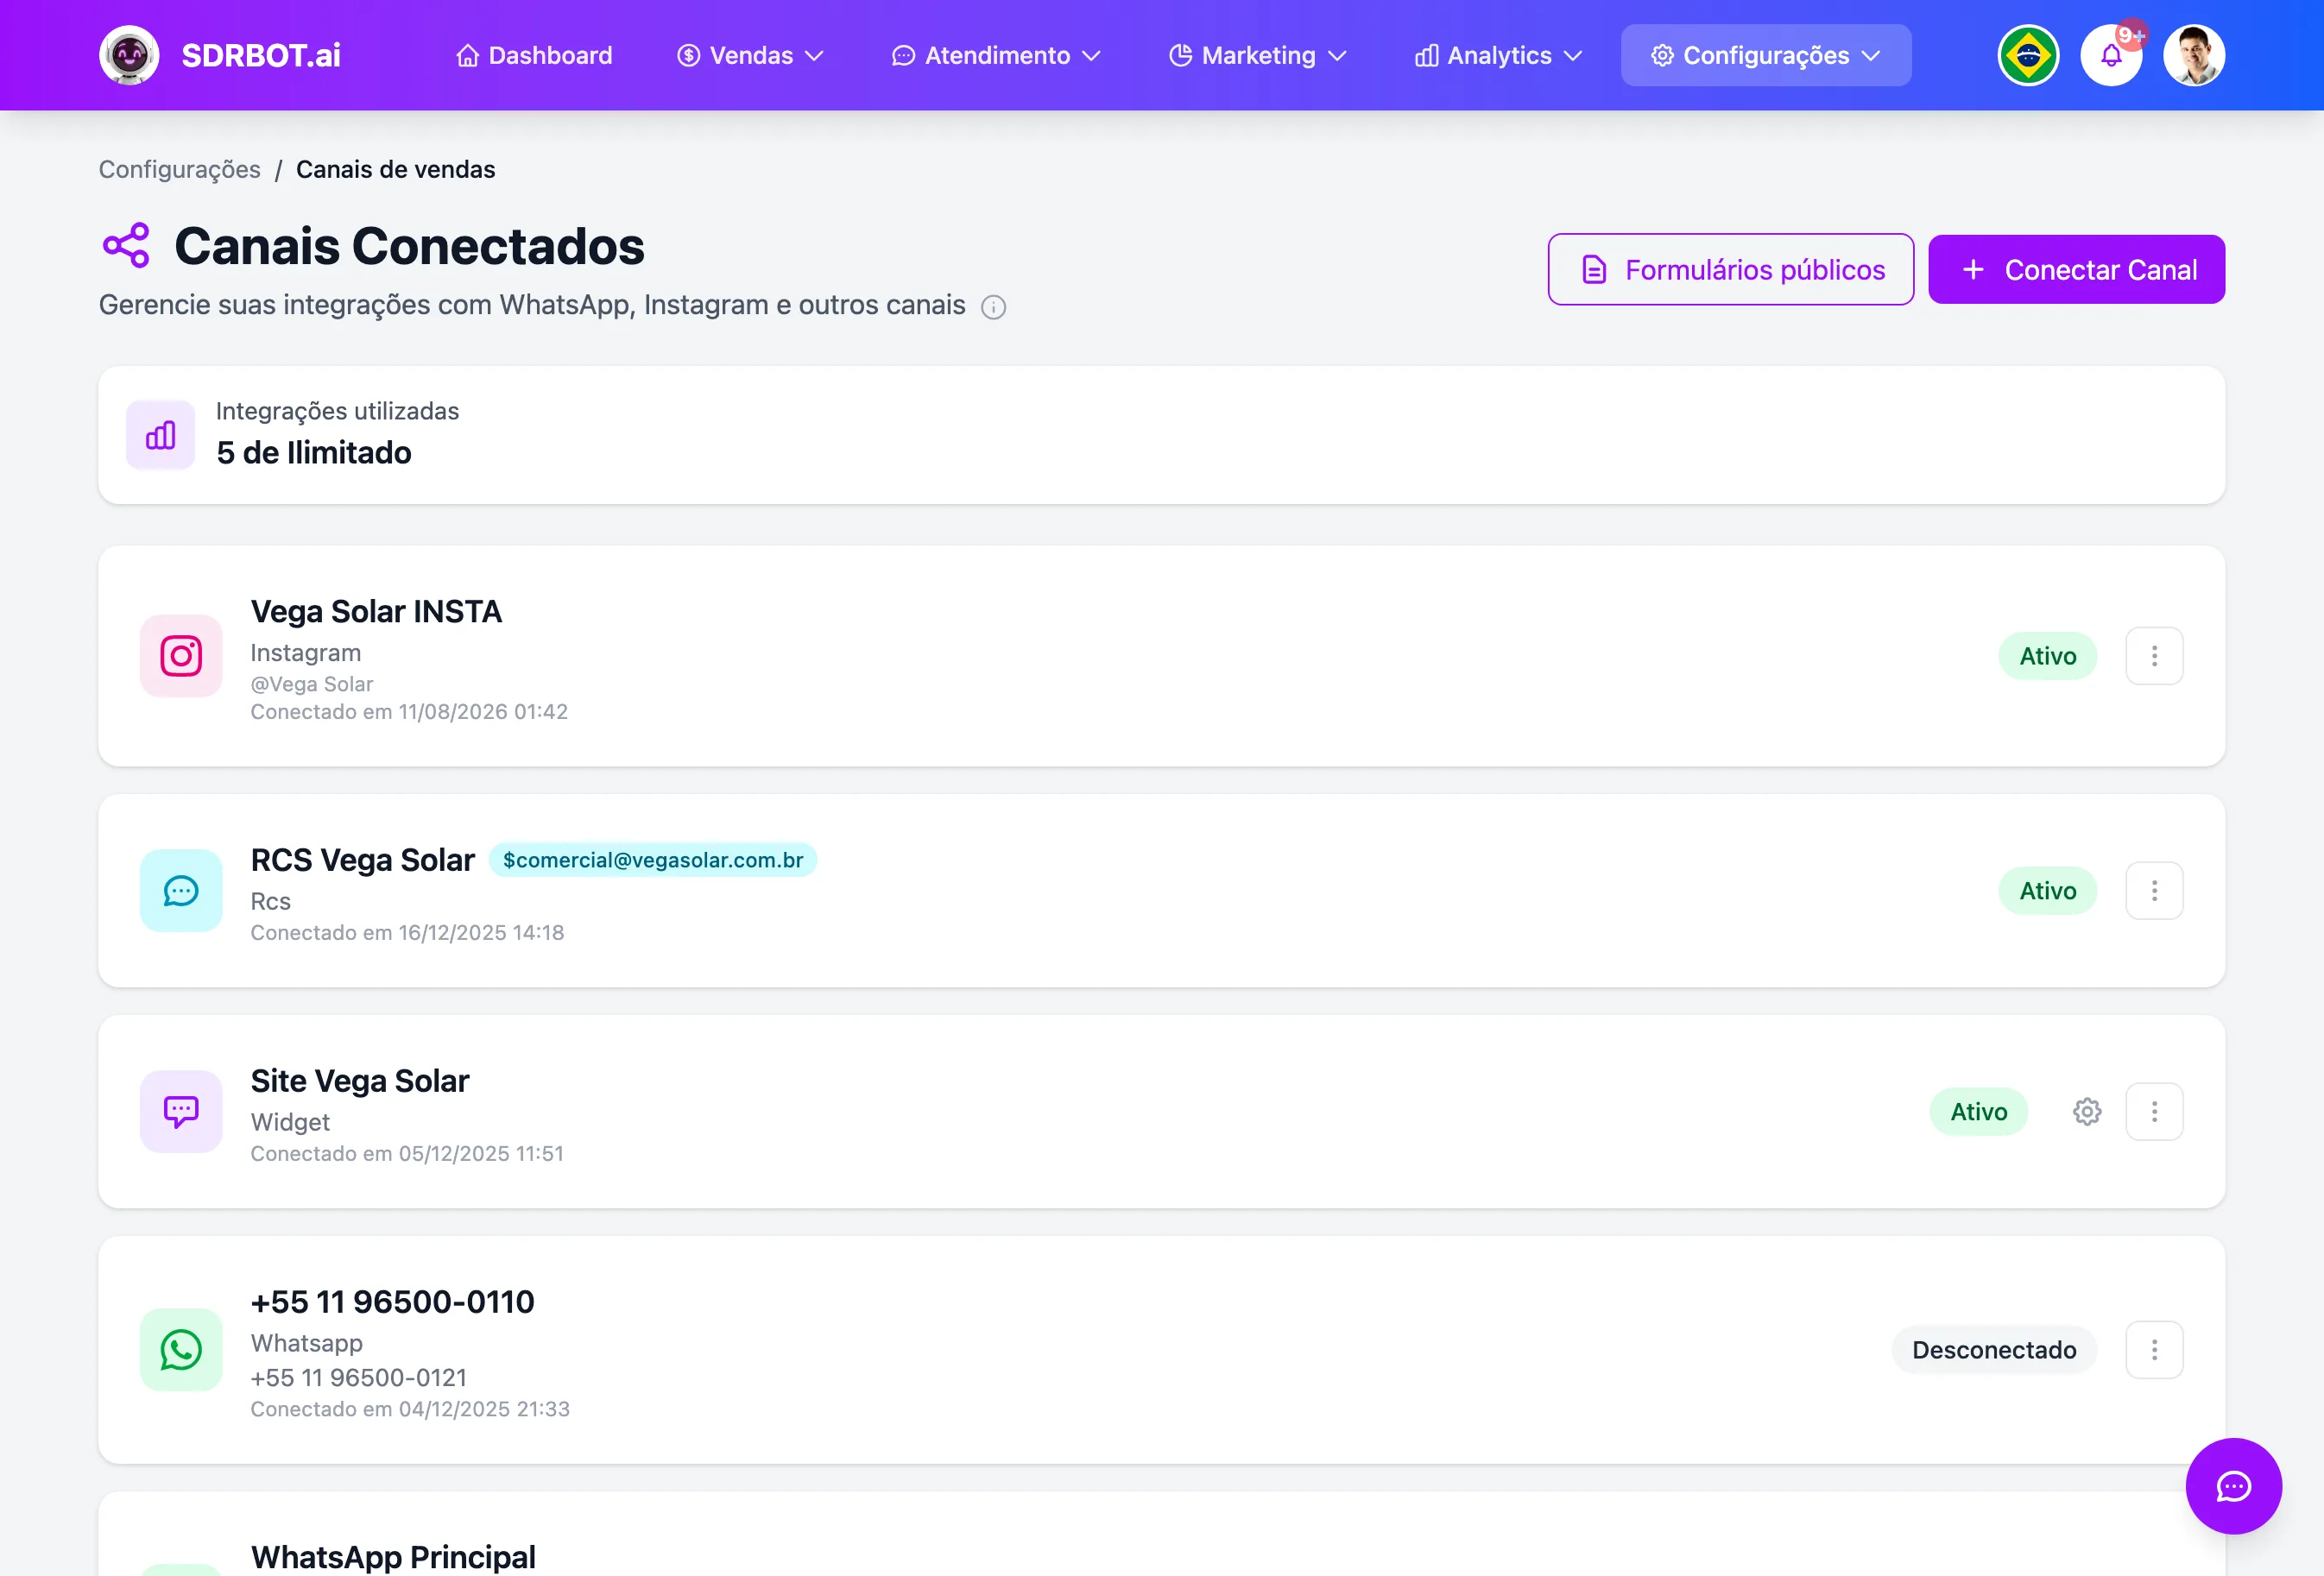Click the Ativo badge for RCS Vega Solar
Screen dimensions: 2324x1576
click(x=2048, y=891)
